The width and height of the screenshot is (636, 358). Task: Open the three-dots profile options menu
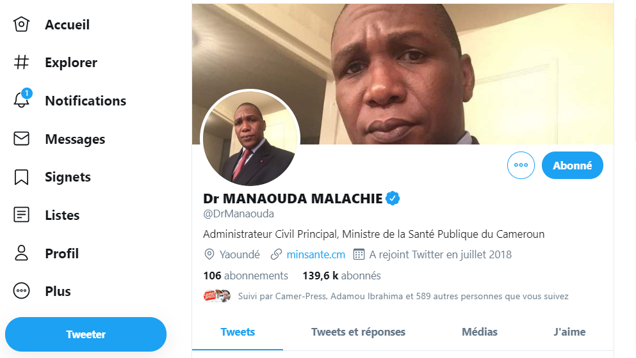click(521, 165)
